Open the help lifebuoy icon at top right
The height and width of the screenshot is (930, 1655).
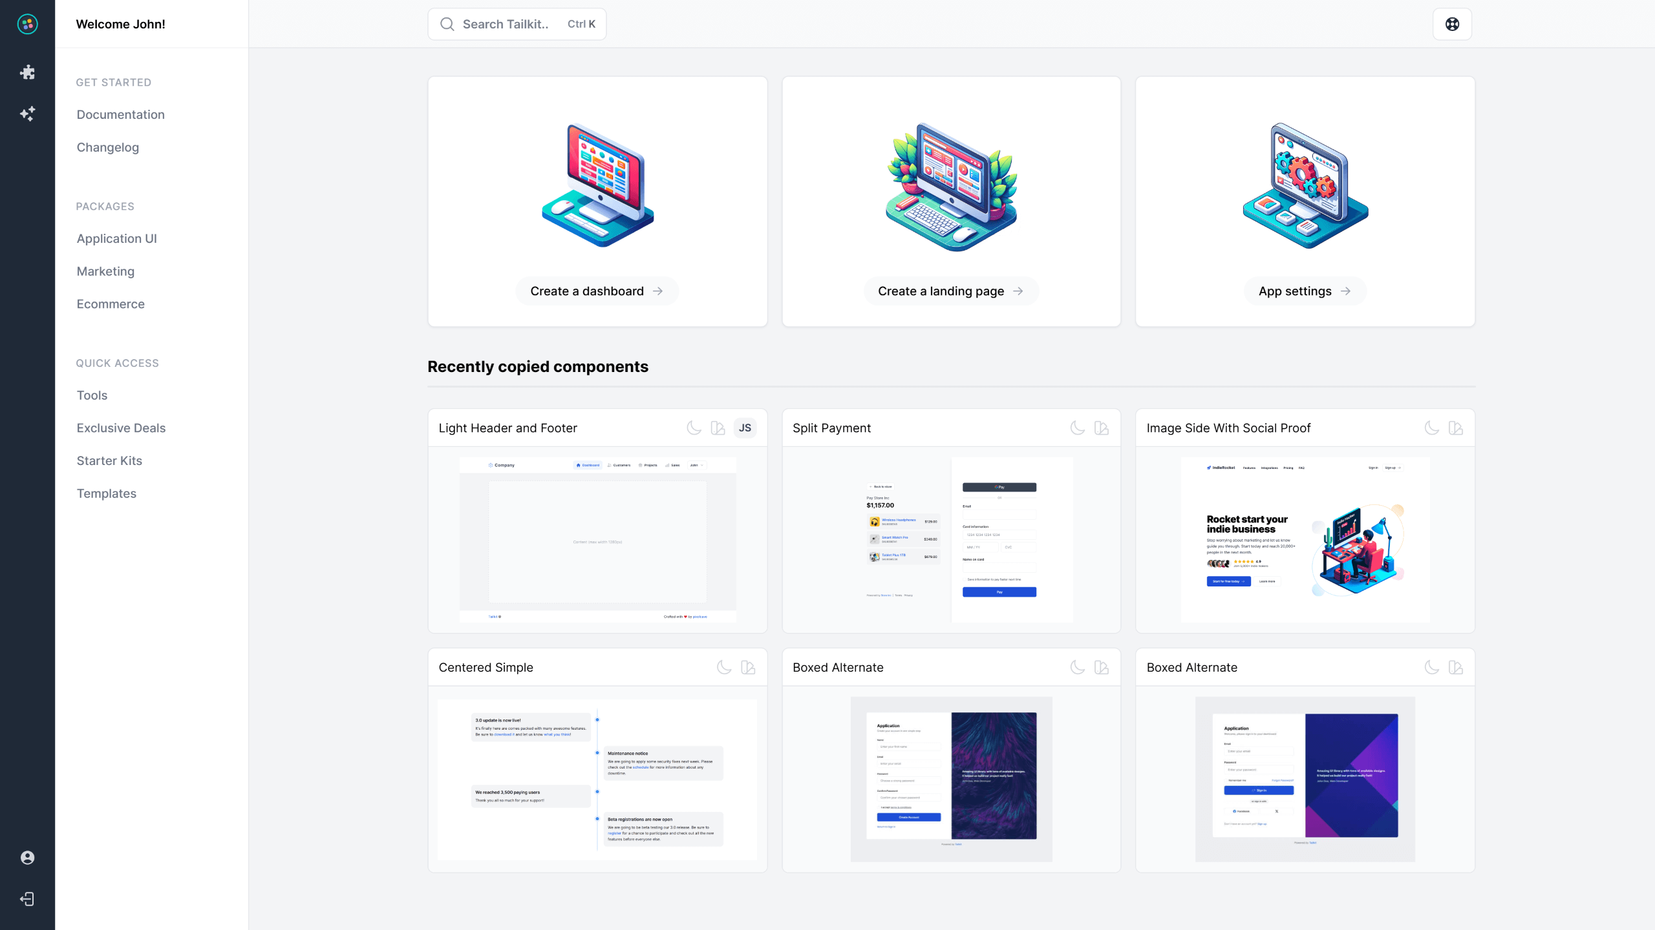coord(1452,24)
